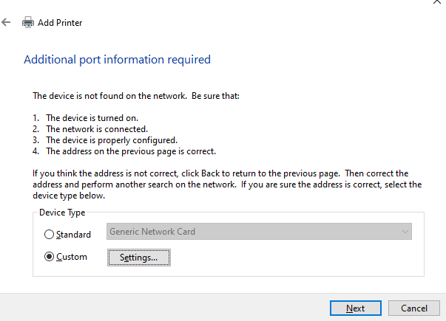
Task: Click the Additional port information required heading
Action: click(x=117, y=59)
